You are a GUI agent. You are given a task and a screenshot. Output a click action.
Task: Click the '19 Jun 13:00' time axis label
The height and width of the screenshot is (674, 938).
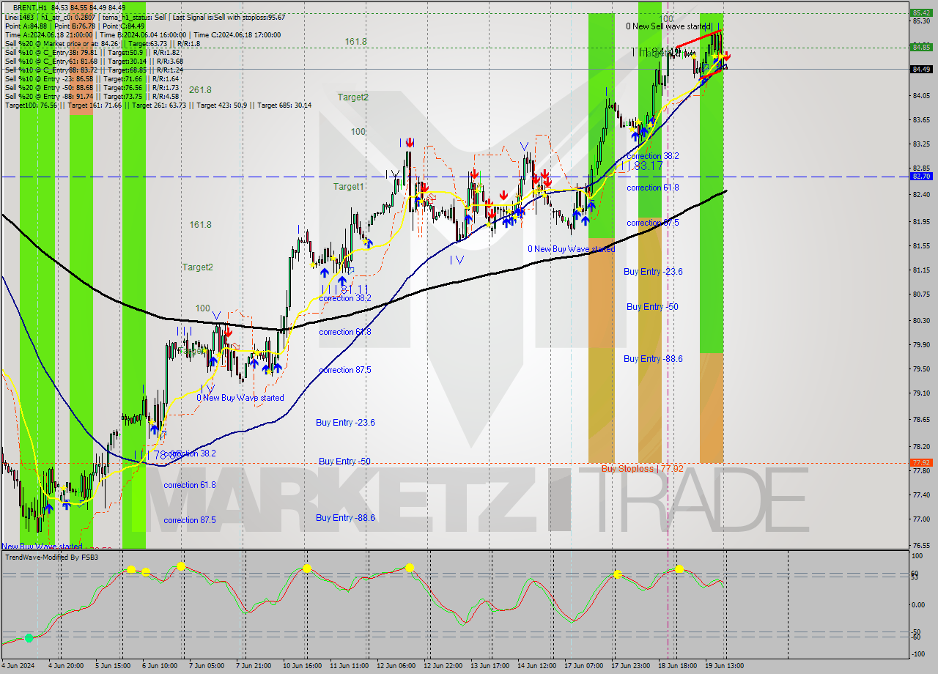point(725,666)
